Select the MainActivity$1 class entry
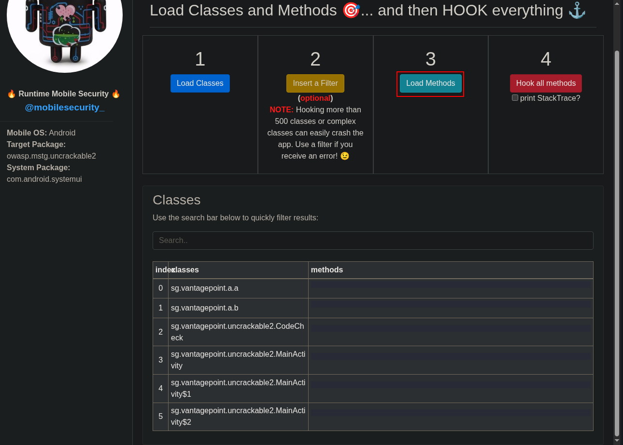The width and height of the screenshot is (623, 445). [x=237, y=388]
